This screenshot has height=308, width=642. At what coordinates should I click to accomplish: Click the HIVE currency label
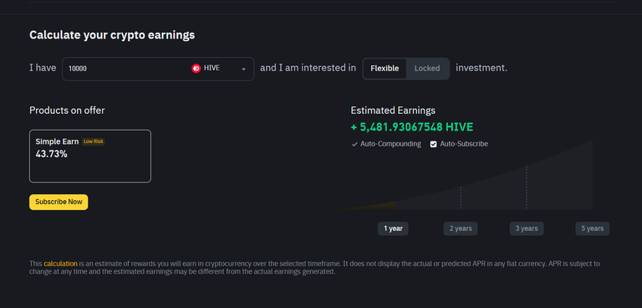211,69
